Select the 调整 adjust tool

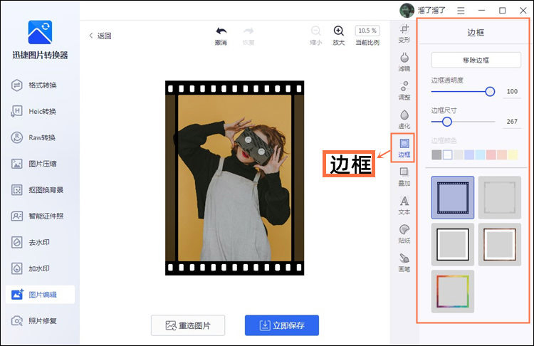pos(404,90)
